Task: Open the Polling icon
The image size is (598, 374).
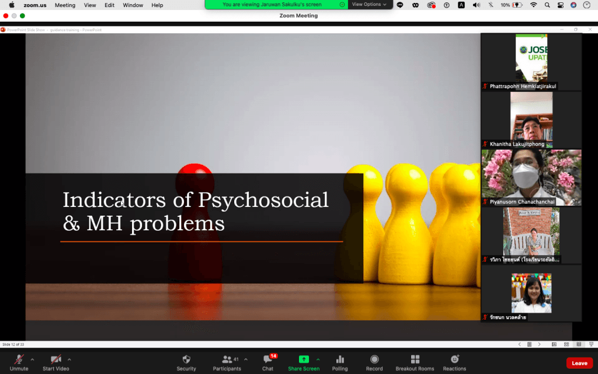Action: 340,359
